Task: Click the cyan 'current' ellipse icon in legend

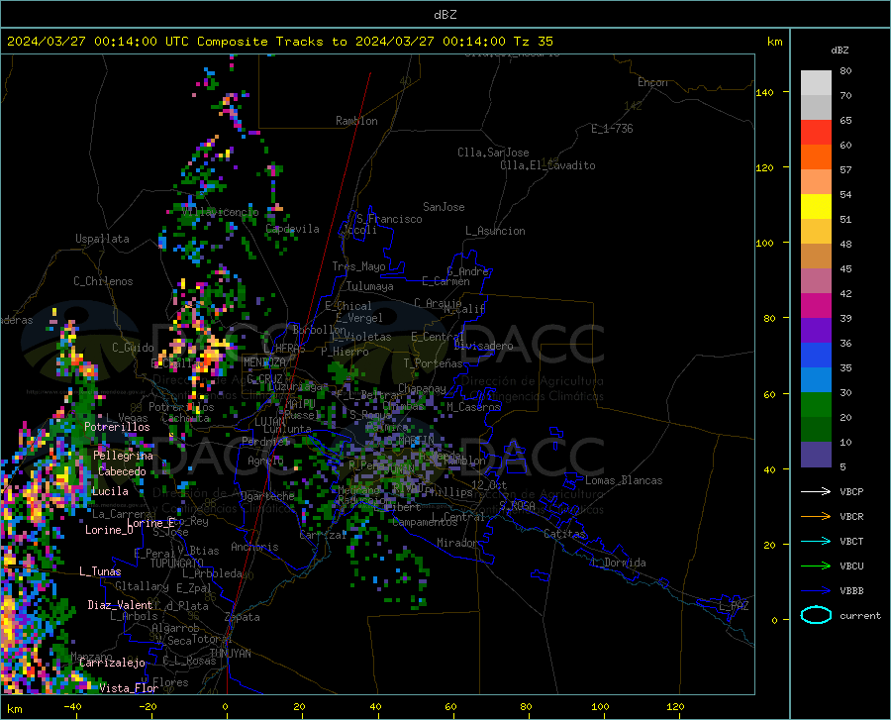Action: 816,615
